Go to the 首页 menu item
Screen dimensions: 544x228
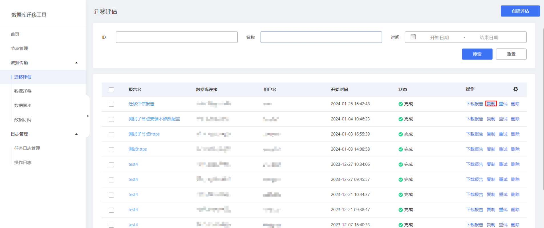click(15, 34)
